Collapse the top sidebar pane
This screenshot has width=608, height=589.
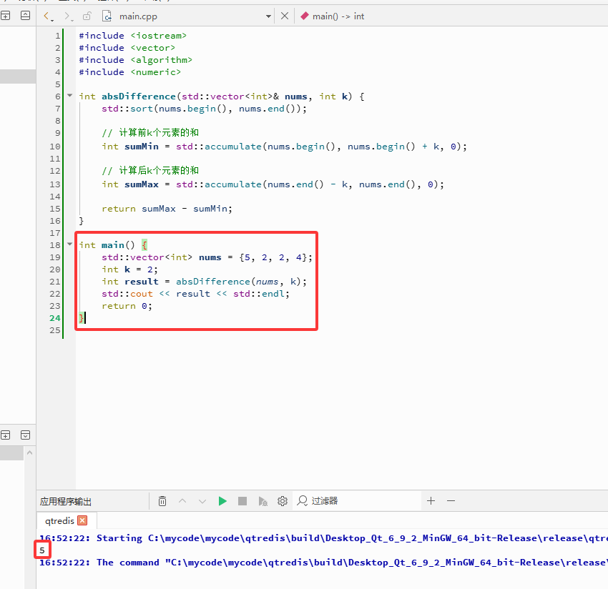click(x=25, y=16)
